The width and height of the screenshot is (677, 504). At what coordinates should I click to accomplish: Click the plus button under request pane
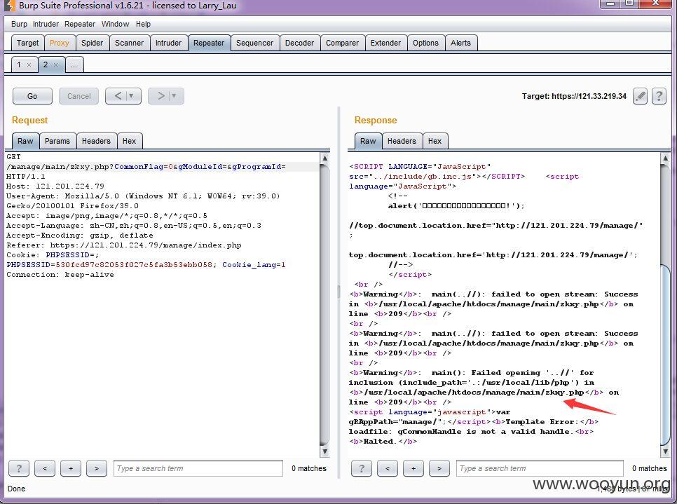click(71, 468)
